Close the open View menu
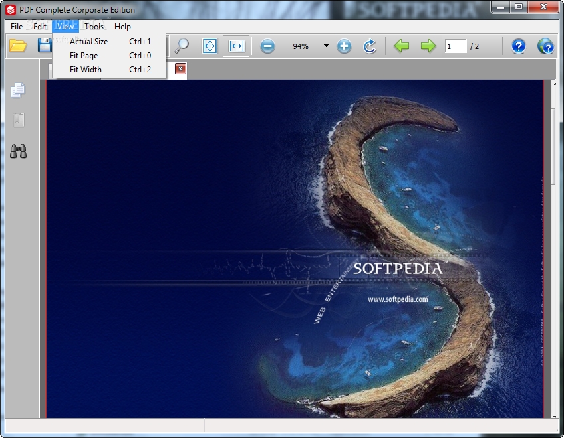 [x=65, y=26]
